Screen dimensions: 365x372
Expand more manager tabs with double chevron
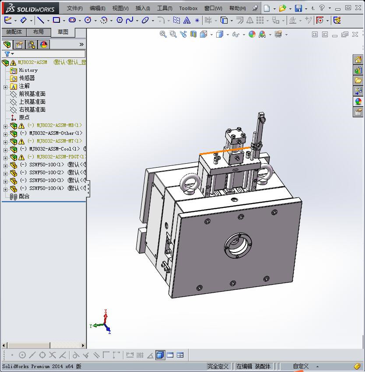click(81, 44)
